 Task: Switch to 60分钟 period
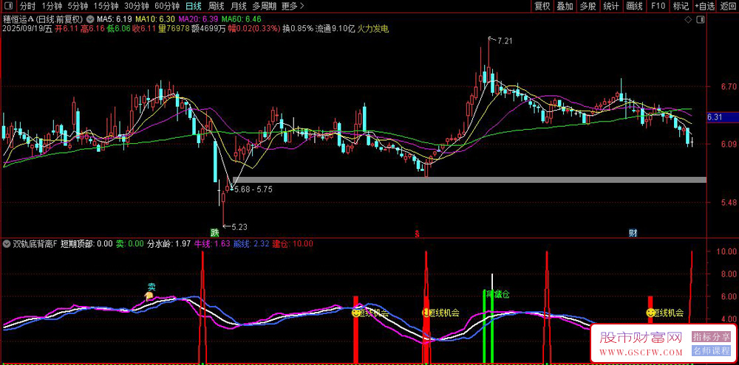coord(167,6)
